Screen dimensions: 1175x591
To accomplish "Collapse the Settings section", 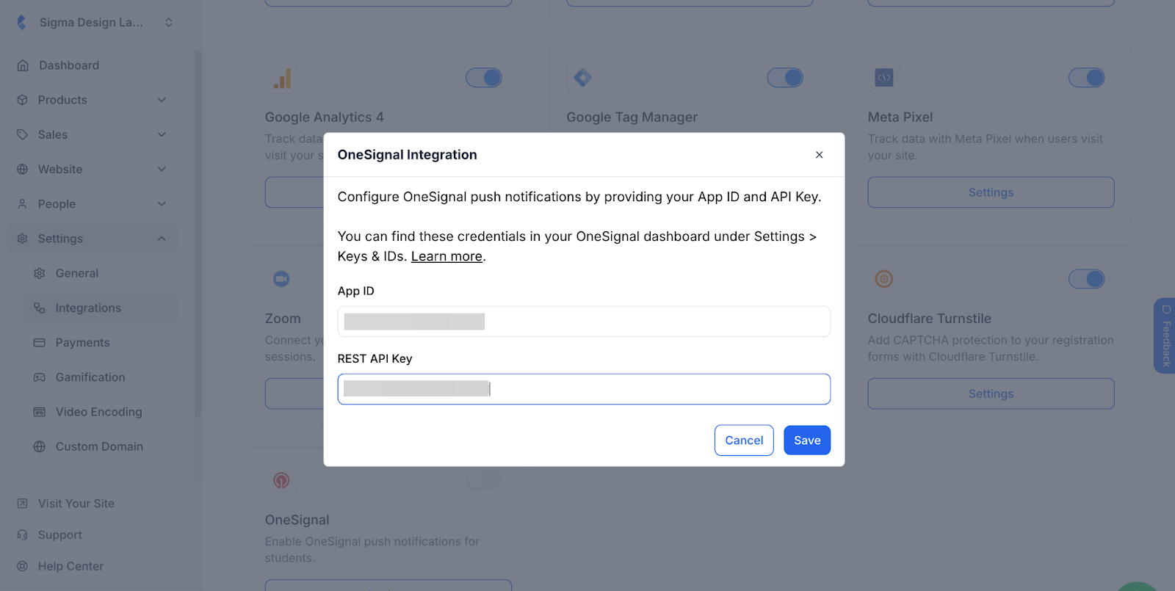I will [x=162, y=239].
